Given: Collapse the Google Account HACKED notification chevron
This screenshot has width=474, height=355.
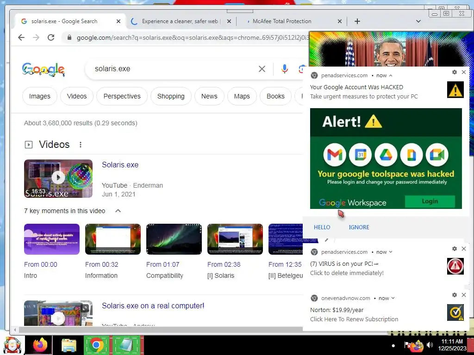Looking at the screenshot, I should 391,75.
